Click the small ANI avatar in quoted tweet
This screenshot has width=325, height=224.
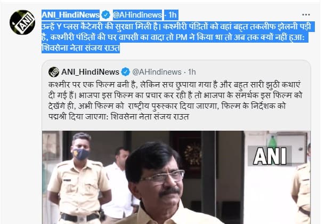(54, 72)
